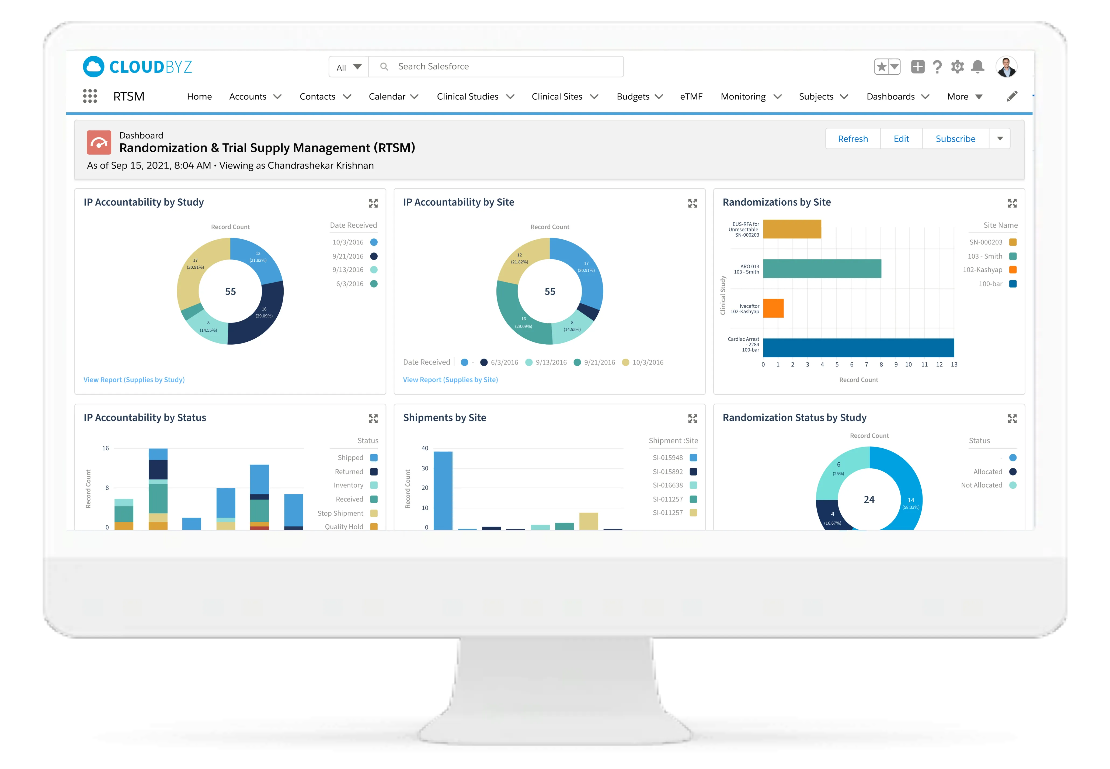Click the favorites star icon

(881, 67)
